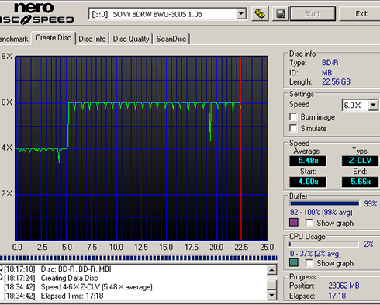Switch to the Disc Quality tab

(131, 39)
